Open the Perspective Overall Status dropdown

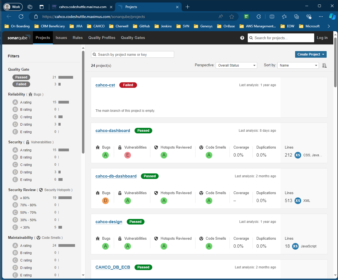click(x=236, y=65)
